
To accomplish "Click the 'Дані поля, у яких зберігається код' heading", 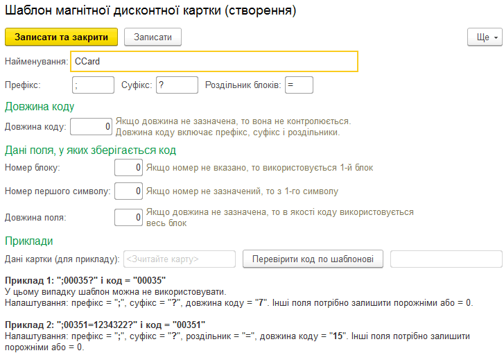I will click(x=90, y=150).
